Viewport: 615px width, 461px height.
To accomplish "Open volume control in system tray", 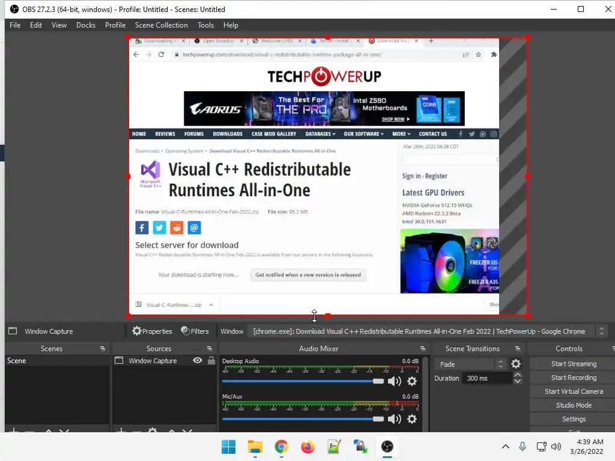I will (556, 447).
